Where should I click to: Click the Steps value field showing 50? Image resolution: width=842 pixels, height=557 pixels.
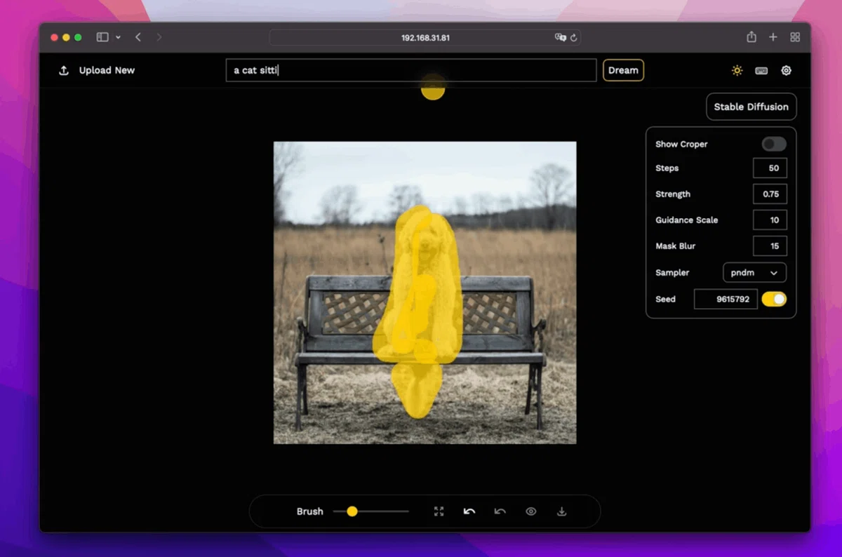point(770,168)
